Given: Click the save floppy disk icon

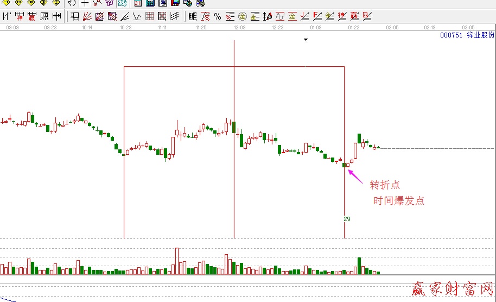Looking at the screenshot, I should [175, 3].
